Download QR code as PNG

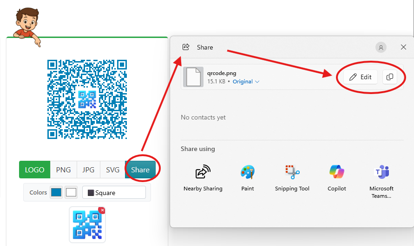tap(63, 170)
